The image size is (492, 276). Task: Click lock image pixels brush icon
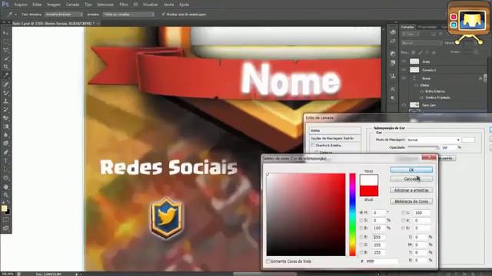click(421, 53)
